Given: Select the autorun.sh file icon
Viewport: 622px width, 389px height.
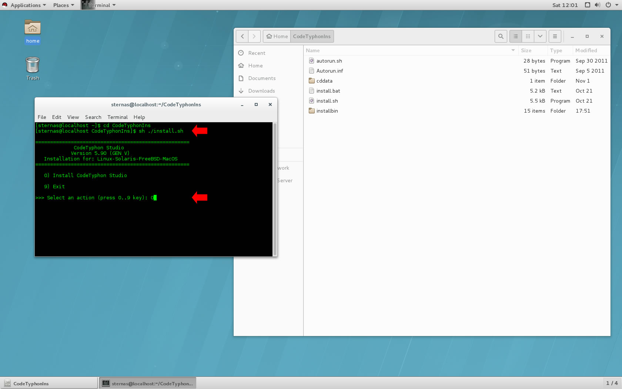Looking at the screenshot, I should pyautogui.click(x=312, y=61).
